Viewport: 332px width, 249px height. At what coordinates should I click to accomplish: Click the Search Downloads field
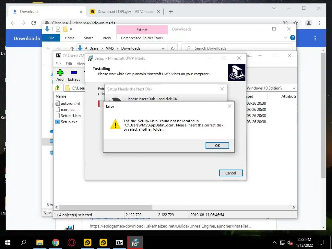point(237,48)
